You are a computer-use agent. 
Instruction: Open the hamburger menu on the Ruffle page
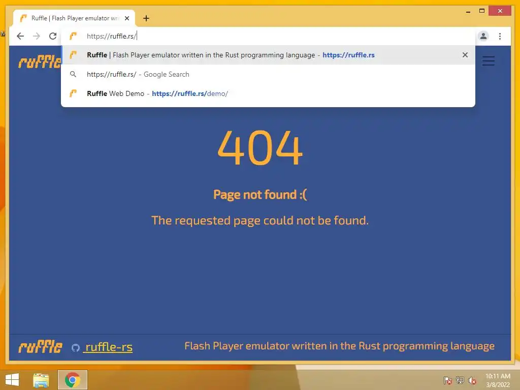488,61
